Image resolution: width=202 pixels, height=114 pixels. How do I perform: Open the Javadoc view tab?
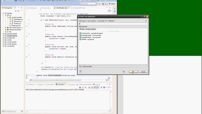pos(39,85)
